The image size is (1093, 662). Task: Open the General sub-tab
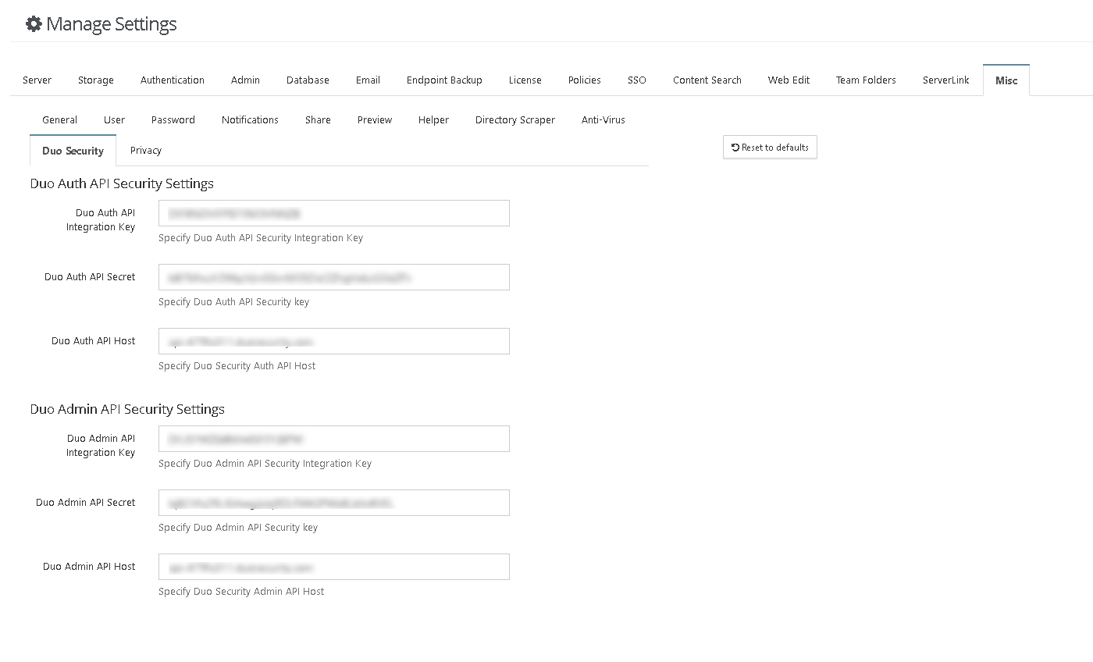click(x=60, y=120)
